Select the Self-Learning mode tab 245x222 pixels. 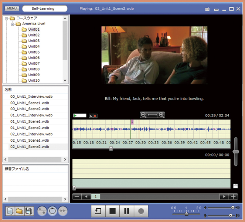(45, 8)
